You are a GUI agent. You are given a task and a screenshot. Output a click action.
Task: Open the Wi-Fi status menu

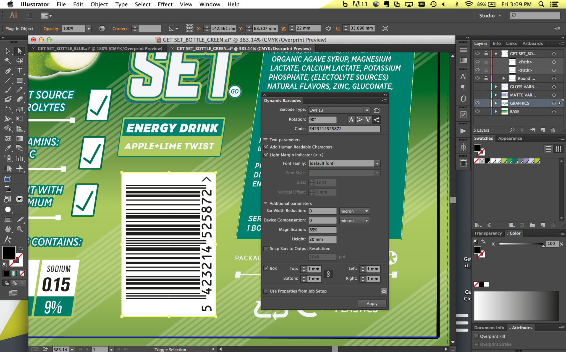pyautogui.click(x=468, y=4)
